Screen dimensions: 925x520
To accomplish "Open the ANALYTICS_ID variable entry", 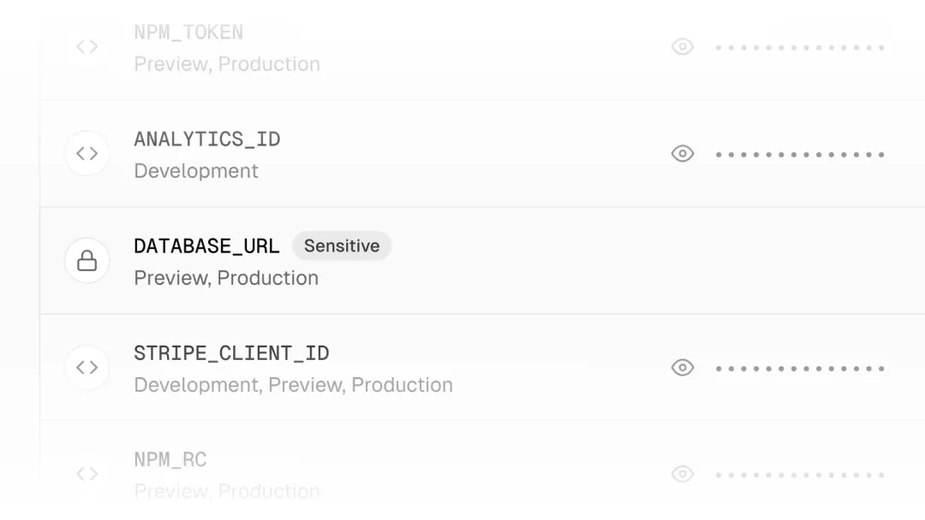I will pos(207,139).
